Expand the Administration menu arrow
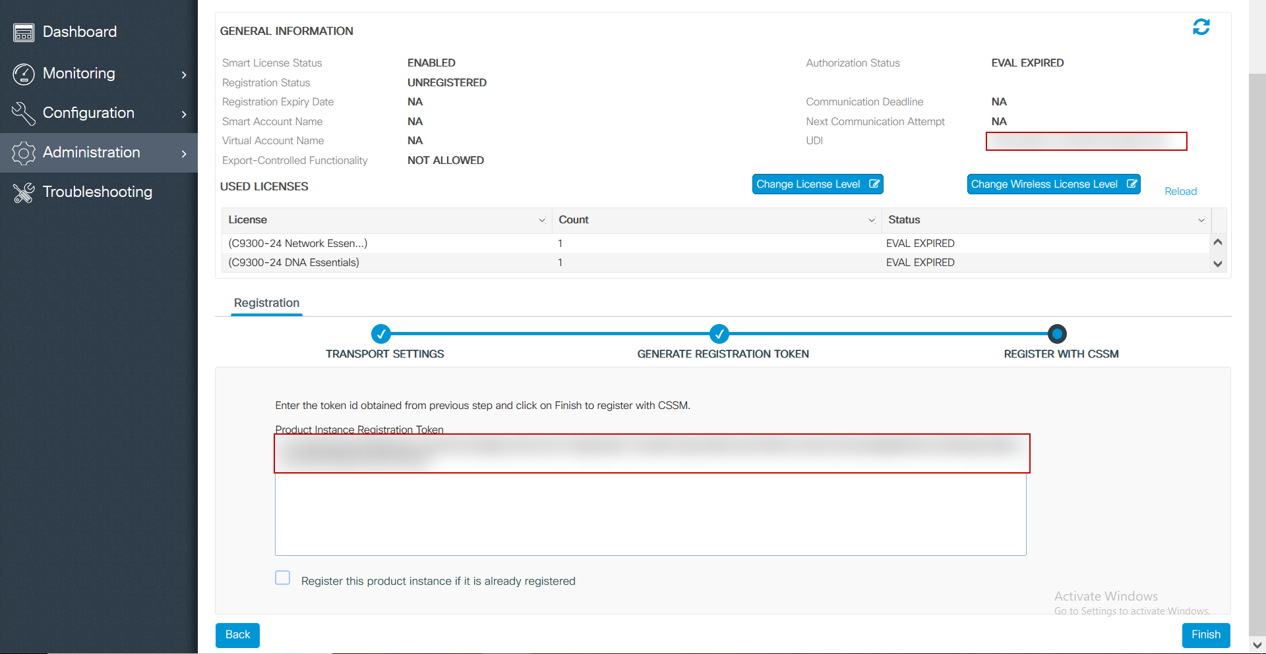This screenshot has height=654, width=1266. point(184,153)
